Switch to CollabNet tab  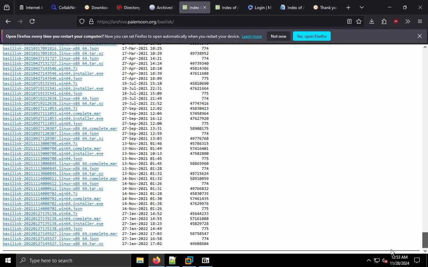64,7
